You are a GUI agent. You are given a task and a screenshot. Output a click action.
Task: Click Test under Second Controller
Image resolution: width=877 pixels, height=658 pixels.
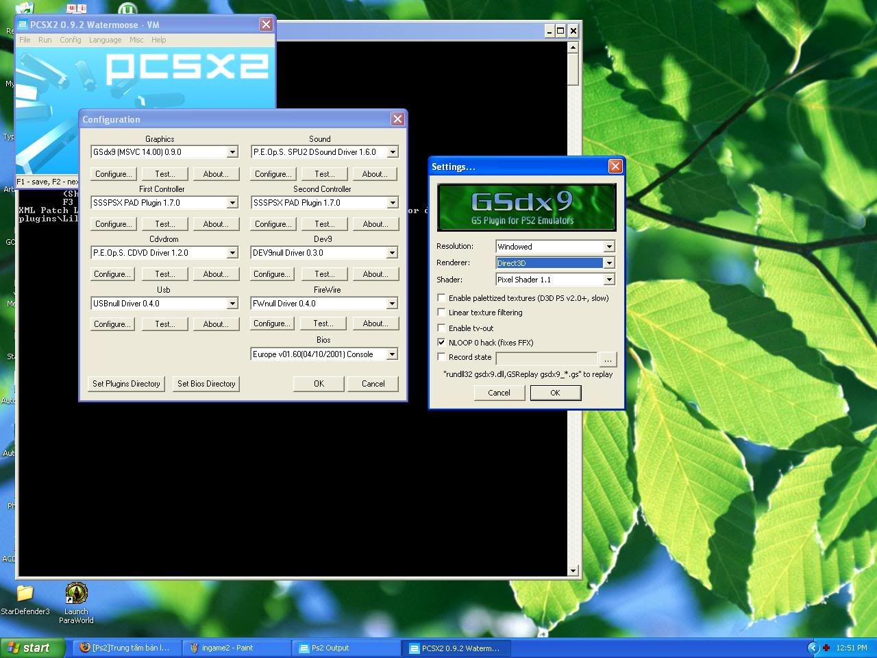click(324, 224)
